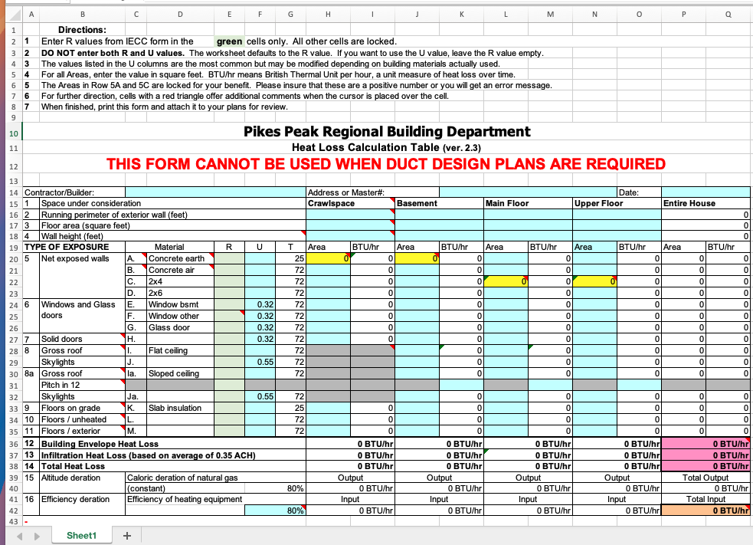Select row 36 header
Viewport: 753px width, 545px height.
[x=14, y=444]
